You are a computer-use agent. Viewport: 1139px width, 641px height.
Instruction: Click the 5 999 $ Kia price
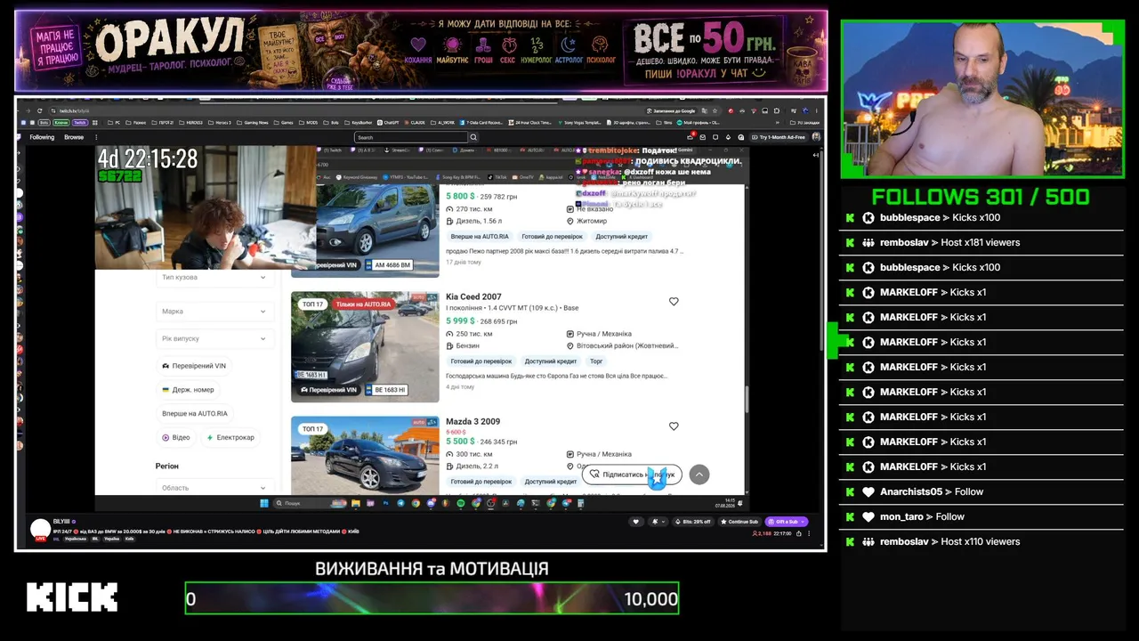[460, 320]
